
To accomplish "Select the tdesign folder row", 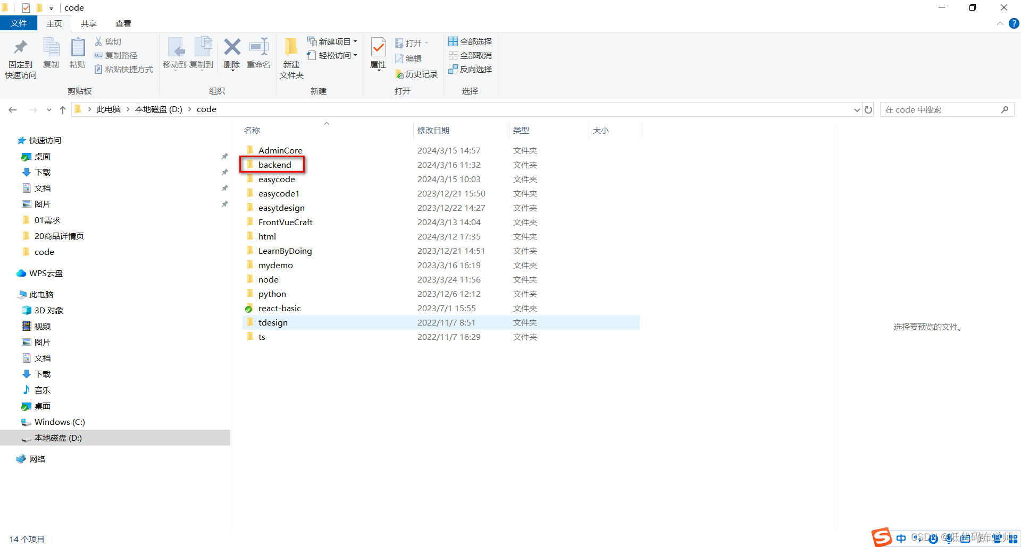I will [x=441, y=322].
